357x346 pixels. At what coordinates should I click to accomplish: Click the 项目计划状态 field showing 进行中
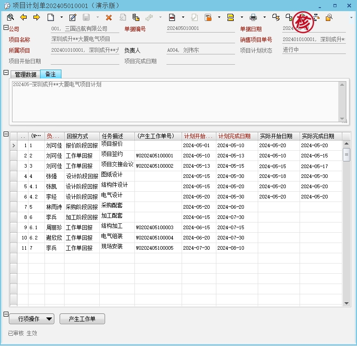pyautogui.click(x=314, y=50)
